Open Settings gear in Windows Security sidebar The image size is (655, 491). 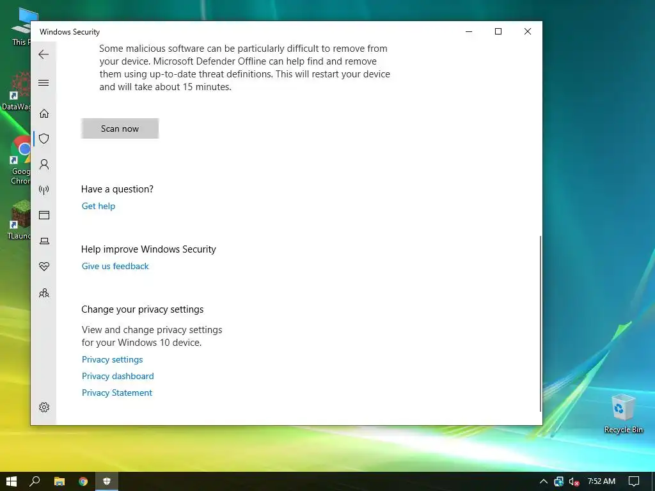pyautogui.click(x=44, y=407)
